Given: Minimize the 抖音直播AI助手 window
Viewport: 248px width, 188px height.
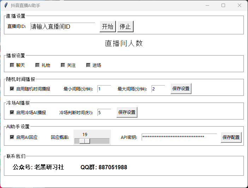Looking at the screenshot, I should [x=207, y=5].
